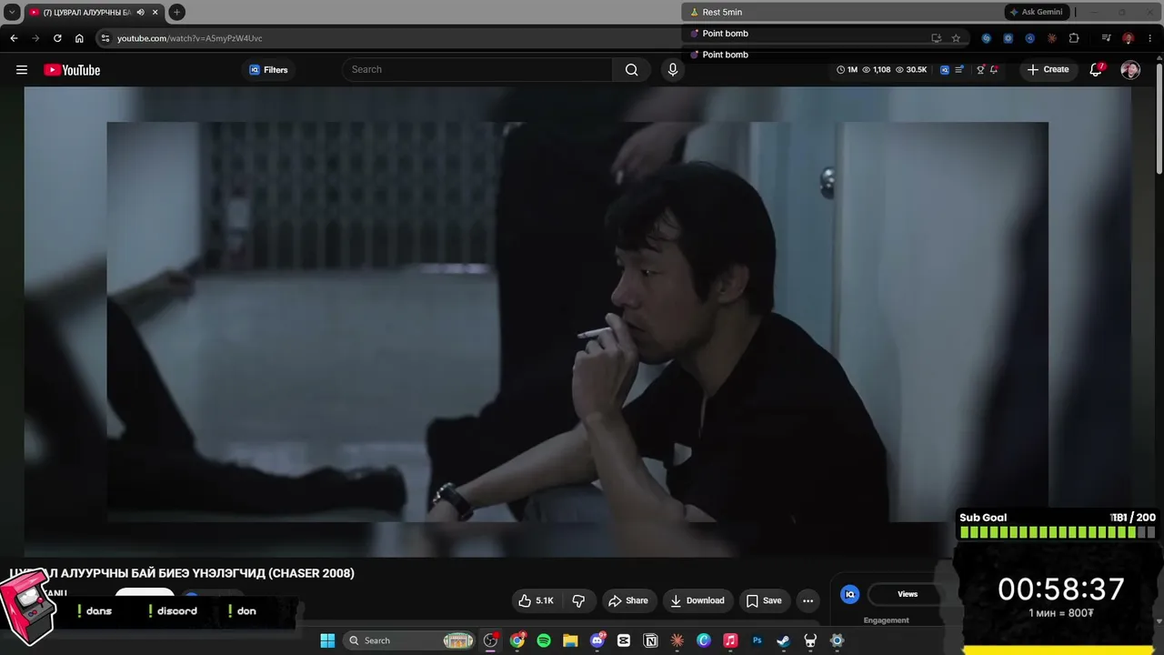Open the vidIQ list icon in header
1164x655 pixels.
tap(958, 70)
